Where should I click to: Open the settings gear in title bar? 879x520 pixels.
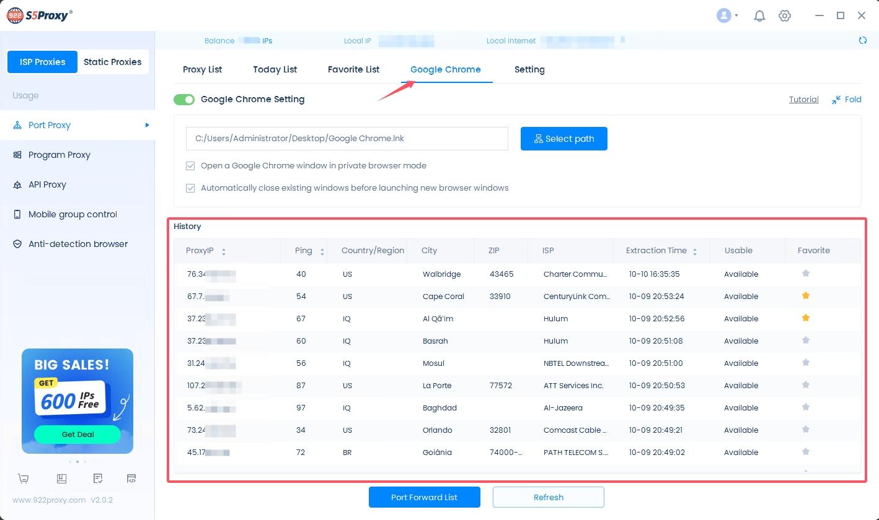click(x=785, y=16)
